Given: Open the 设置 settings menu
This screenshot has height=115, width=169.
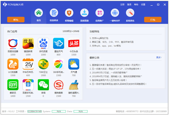Looking at the screenshot, I should tap(143, 4).
